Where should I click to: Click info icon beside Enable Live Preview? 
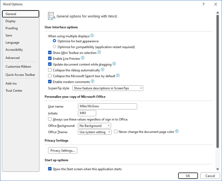click(83, 58)
